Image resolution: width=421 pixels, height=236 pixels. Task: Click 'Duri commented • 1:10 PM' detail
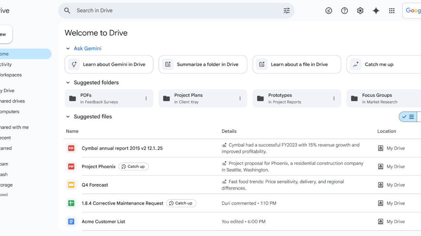249,203
